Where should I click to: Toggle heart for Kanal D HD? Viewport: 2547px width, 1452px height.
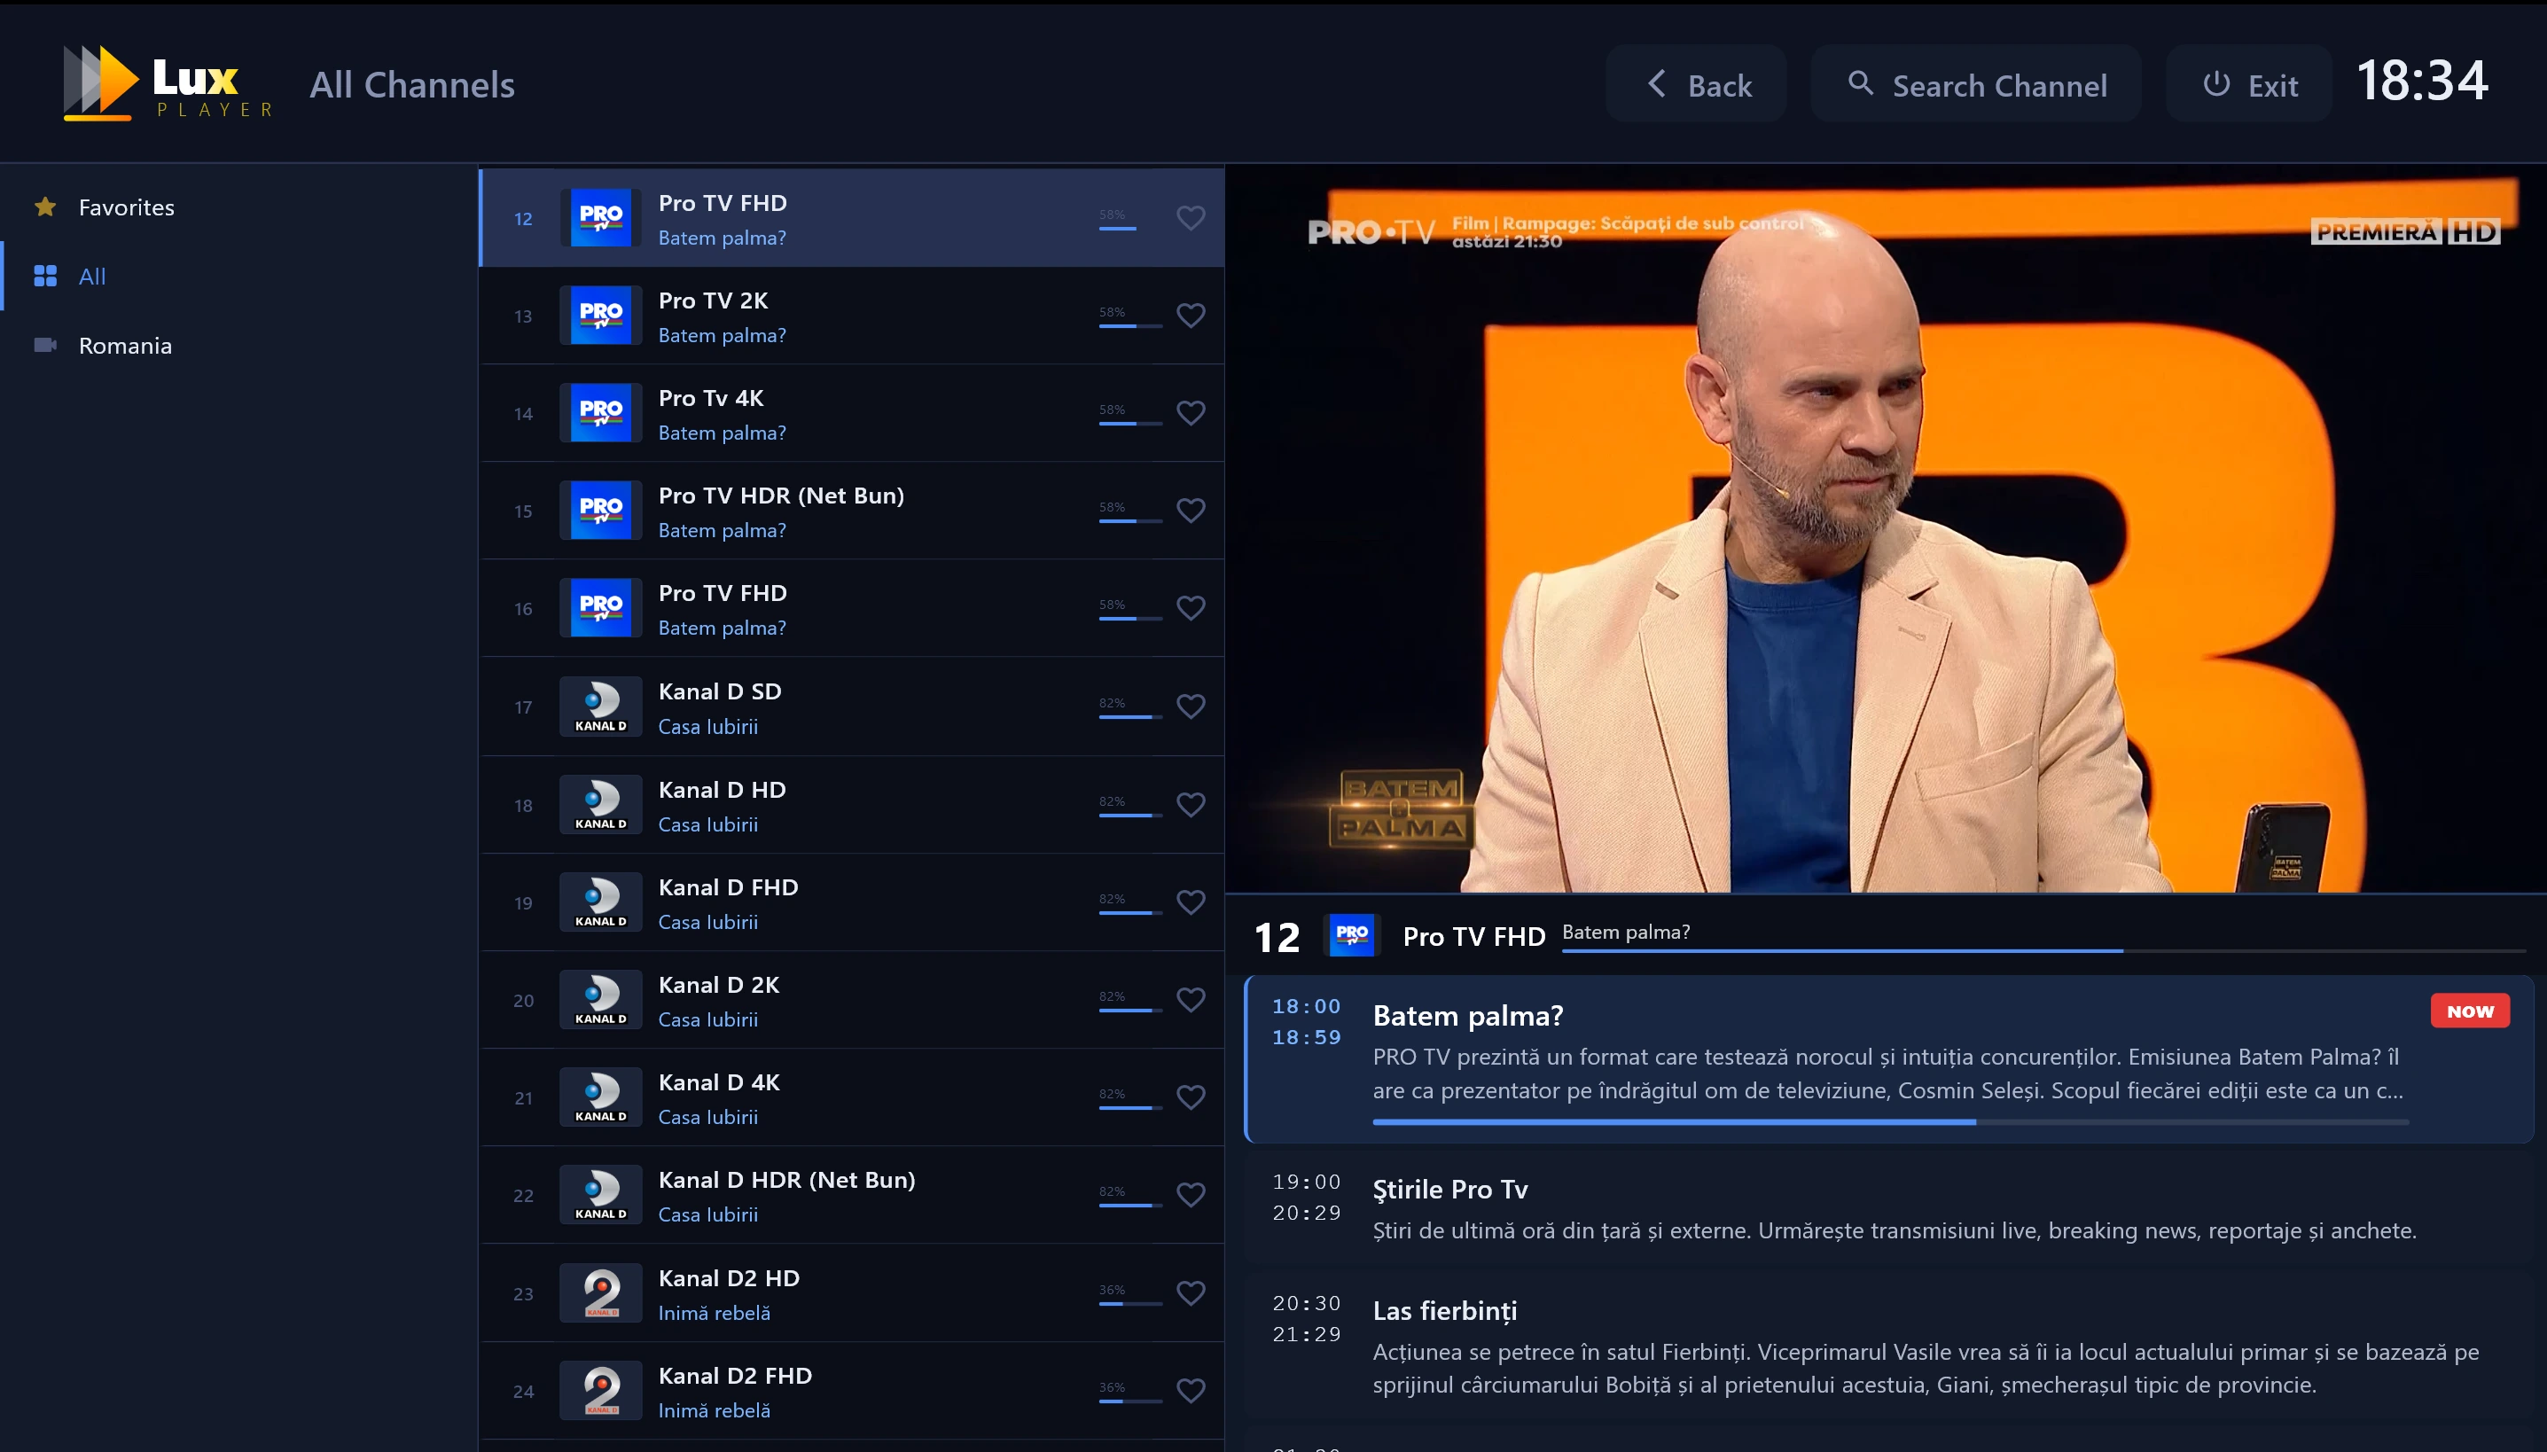(x=1191, y=805)
